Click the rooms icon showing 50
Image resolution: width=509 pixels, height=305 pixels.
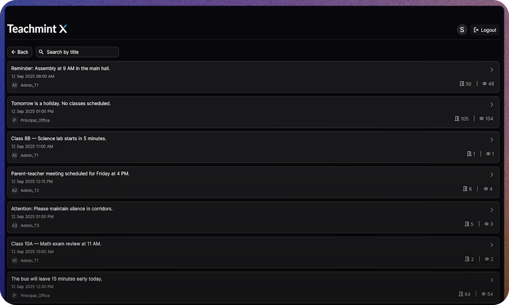(x=462, y=83)
